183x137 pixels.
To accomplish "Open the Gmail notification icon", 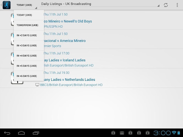I will [122, 133].
